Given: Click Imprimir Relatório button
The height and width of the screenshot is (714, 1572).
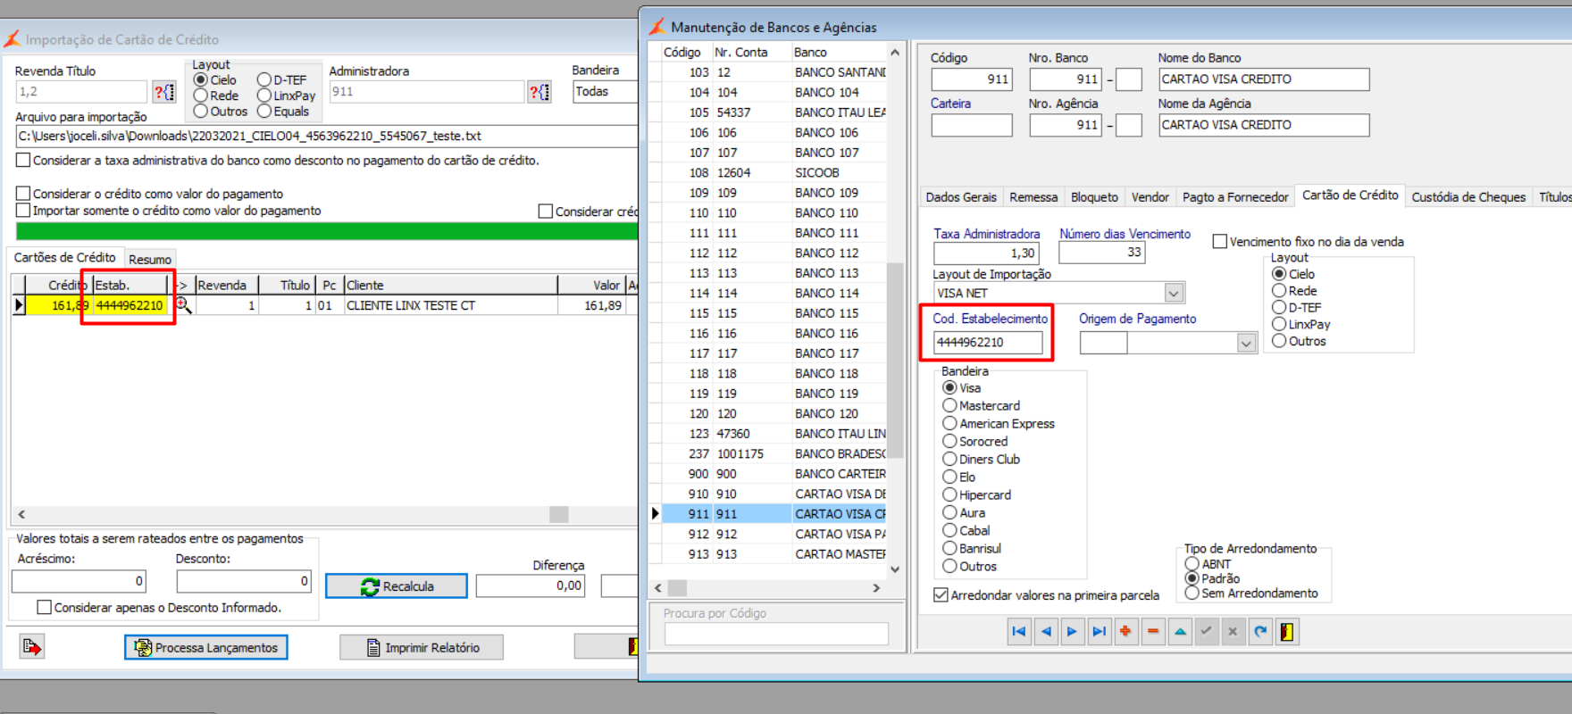Looking at the screenshot, I should coord(422,647).
